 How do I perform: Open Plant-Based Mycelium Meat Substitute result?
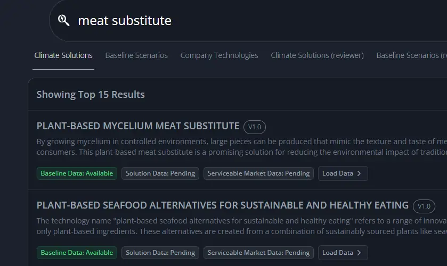(138, 126)
